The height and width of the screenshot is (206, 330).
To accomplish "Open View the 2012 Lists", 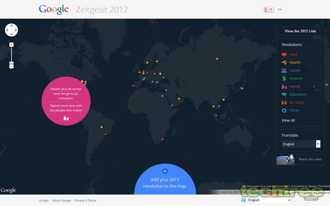I will (300, 31).
